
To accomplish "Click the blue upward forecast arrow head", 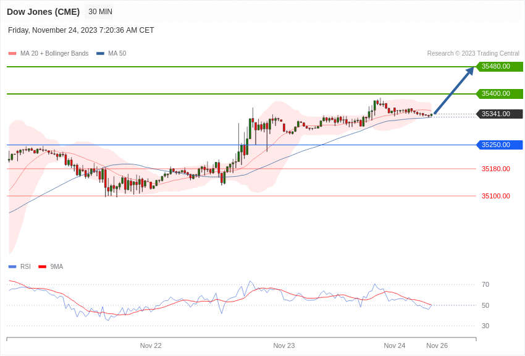I will pos(470,70).
